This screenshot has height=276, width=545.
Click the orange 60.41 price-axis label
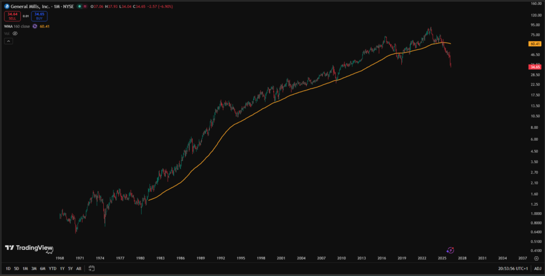coord(534,44)
